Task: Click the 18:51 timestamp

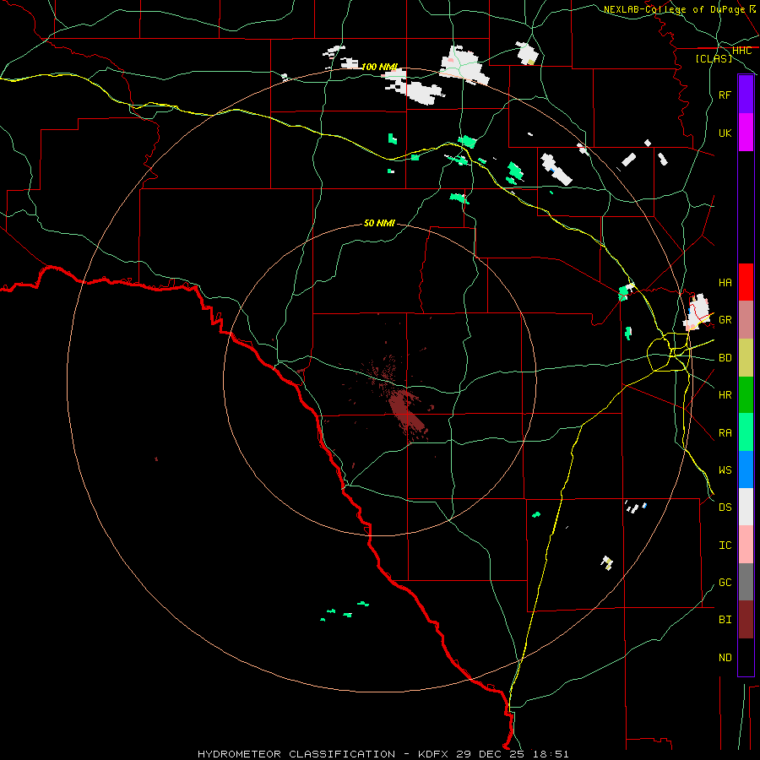Action: click(x=551, y=754)
